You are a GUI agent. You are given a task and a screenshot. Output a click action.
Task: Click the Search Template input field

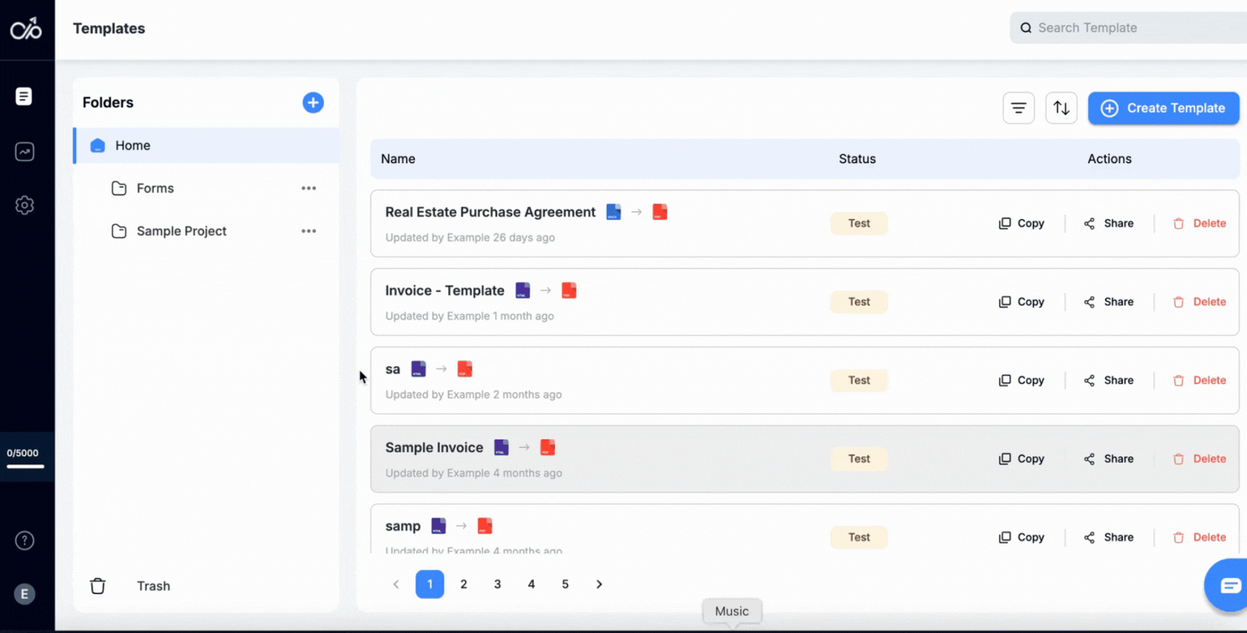tap(1133, 28)
